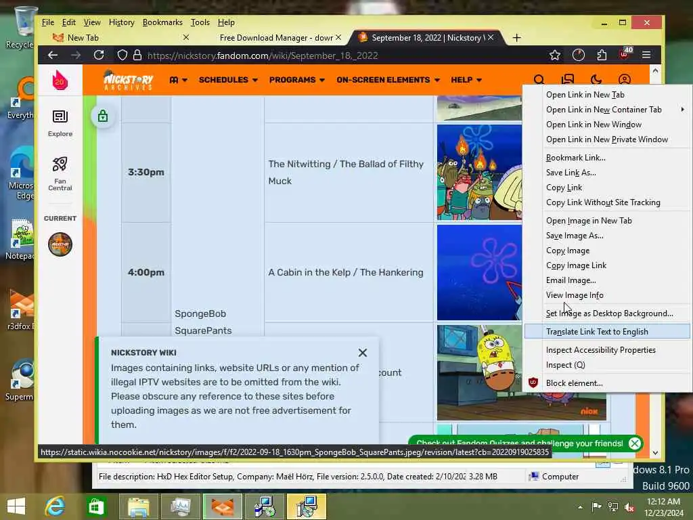Open the Tools menu
Viewport: 693px width, 520px height.
[200, 22]
